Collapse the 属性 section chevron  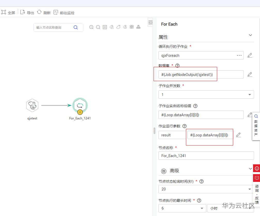coord(250,35)
